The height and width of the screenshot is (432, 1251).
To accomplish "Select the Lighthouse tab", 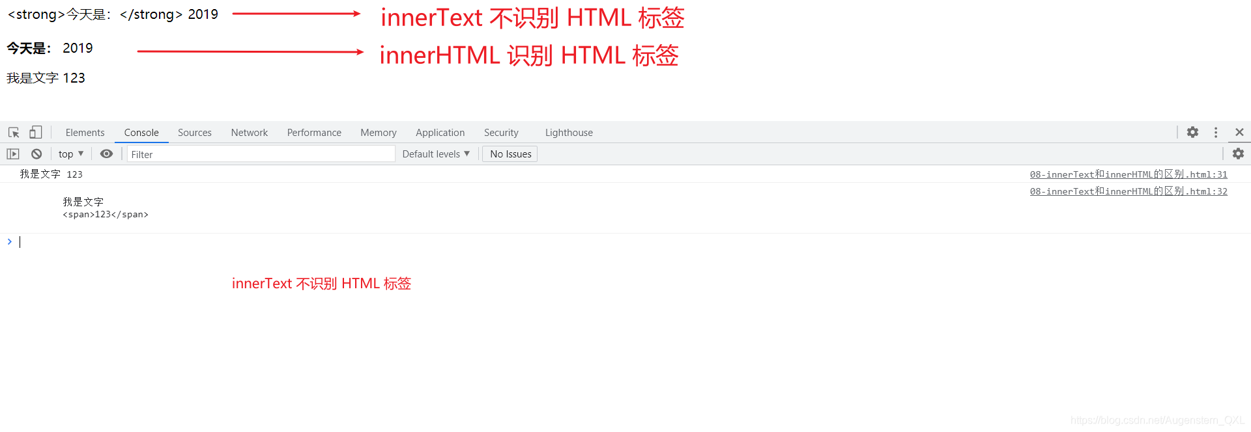I will coord(569,133).
